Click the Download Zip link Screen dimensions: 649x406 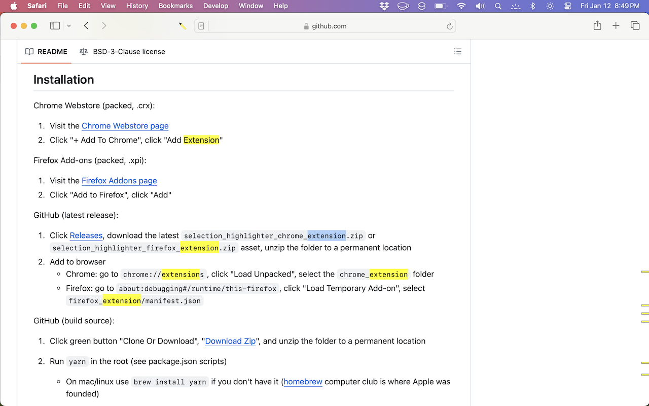click(x=230, y=341)
